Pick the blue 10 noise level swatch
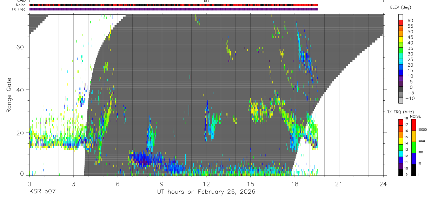This screenshot has height=199, width=431. (413, 159)
